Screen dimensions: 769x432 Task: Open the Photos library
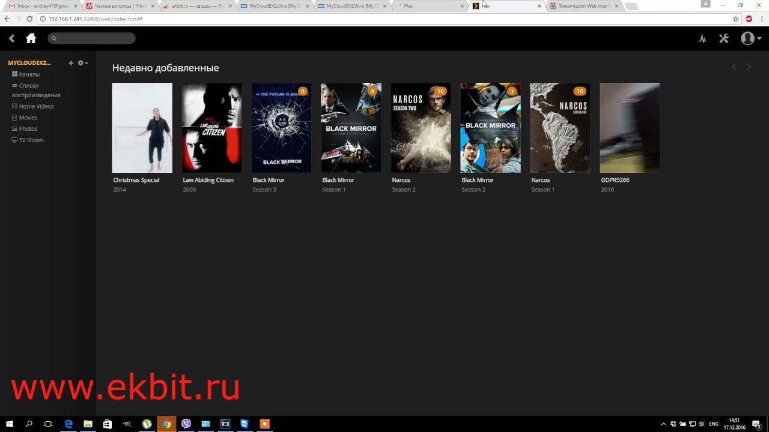[x=28, y=128]
